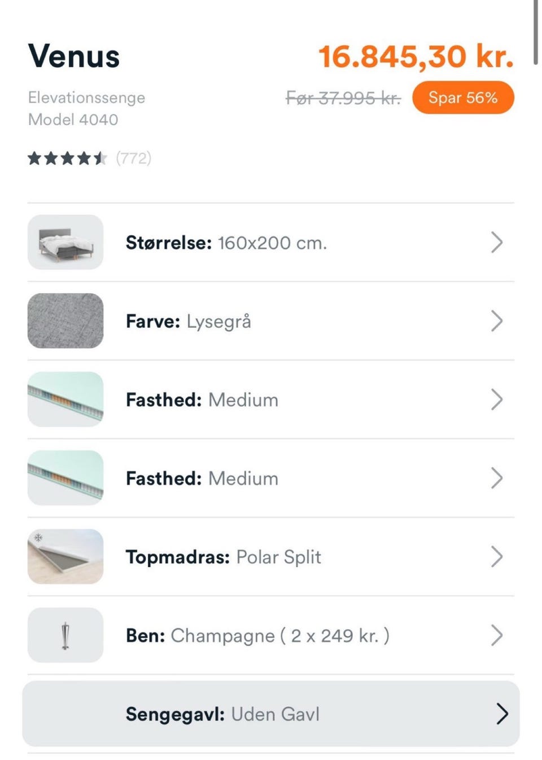Expand the Størrelse size options chevron
Image resolution: width=542 pixels, height=760 pixels.
(x=497, y=242)
